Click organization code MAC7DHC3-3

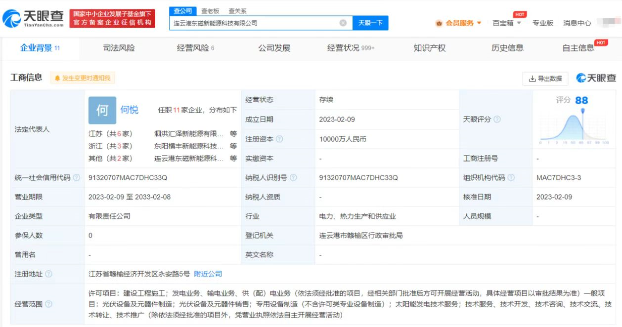coord(559,178)
